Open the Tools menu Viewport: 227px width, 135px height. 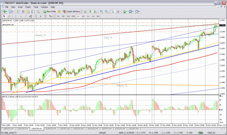click(36, 7)
